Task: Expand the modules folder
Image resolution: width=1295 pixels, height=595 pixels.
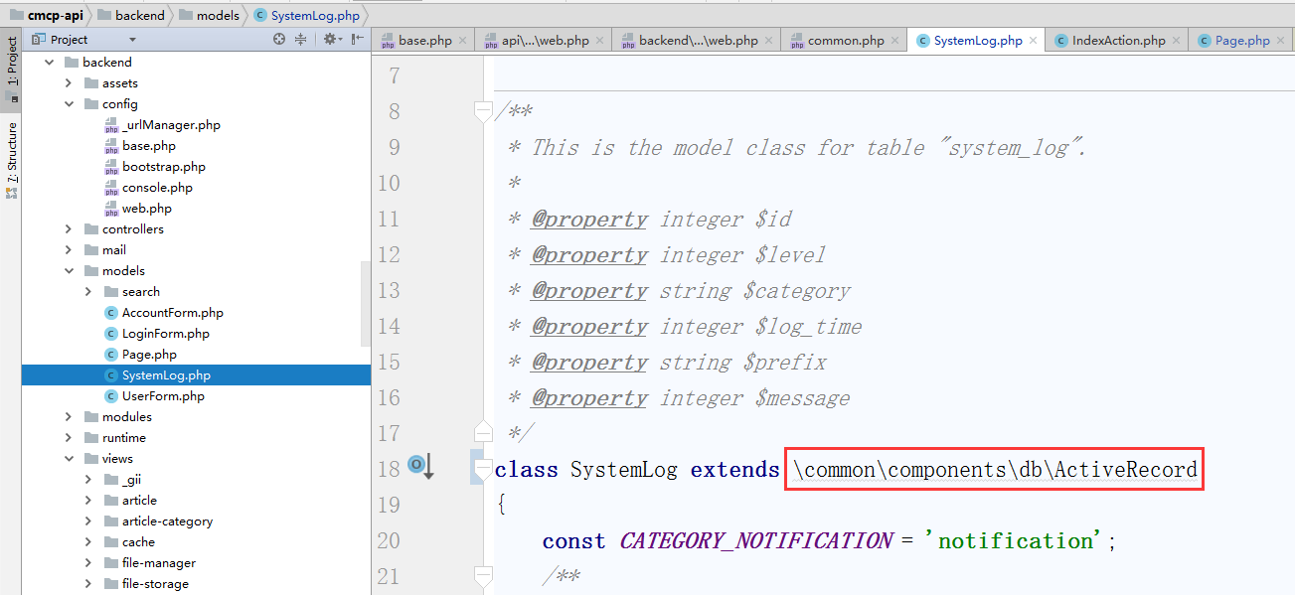Action: click(x=69, y=417)
